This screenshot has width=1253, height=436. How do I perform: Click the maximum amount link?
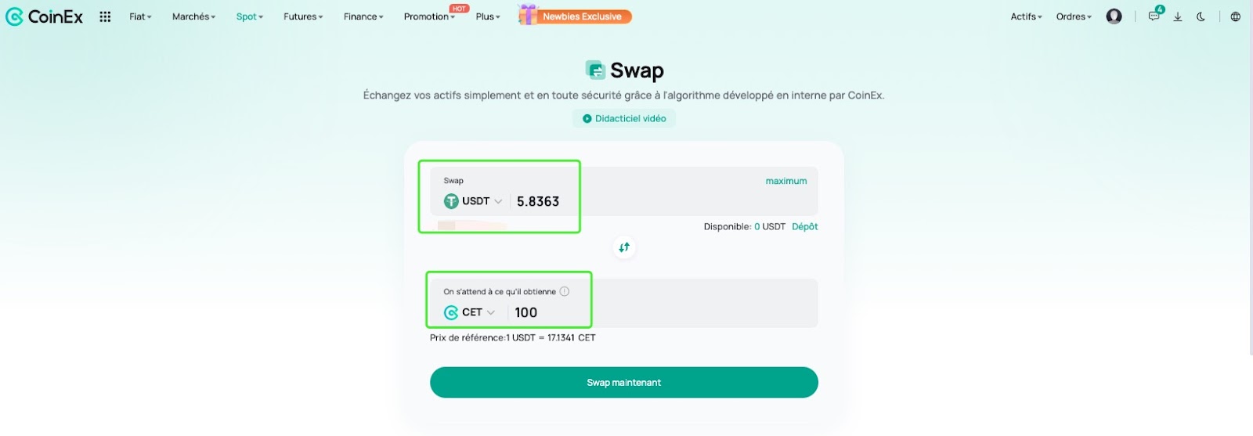(x=786, y=181)
